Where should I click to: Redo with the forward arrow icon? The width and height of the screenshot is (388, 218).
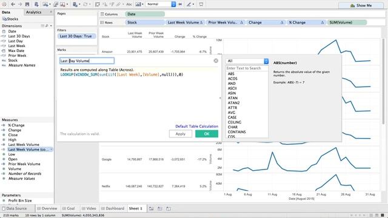click(x=20, y=4)
